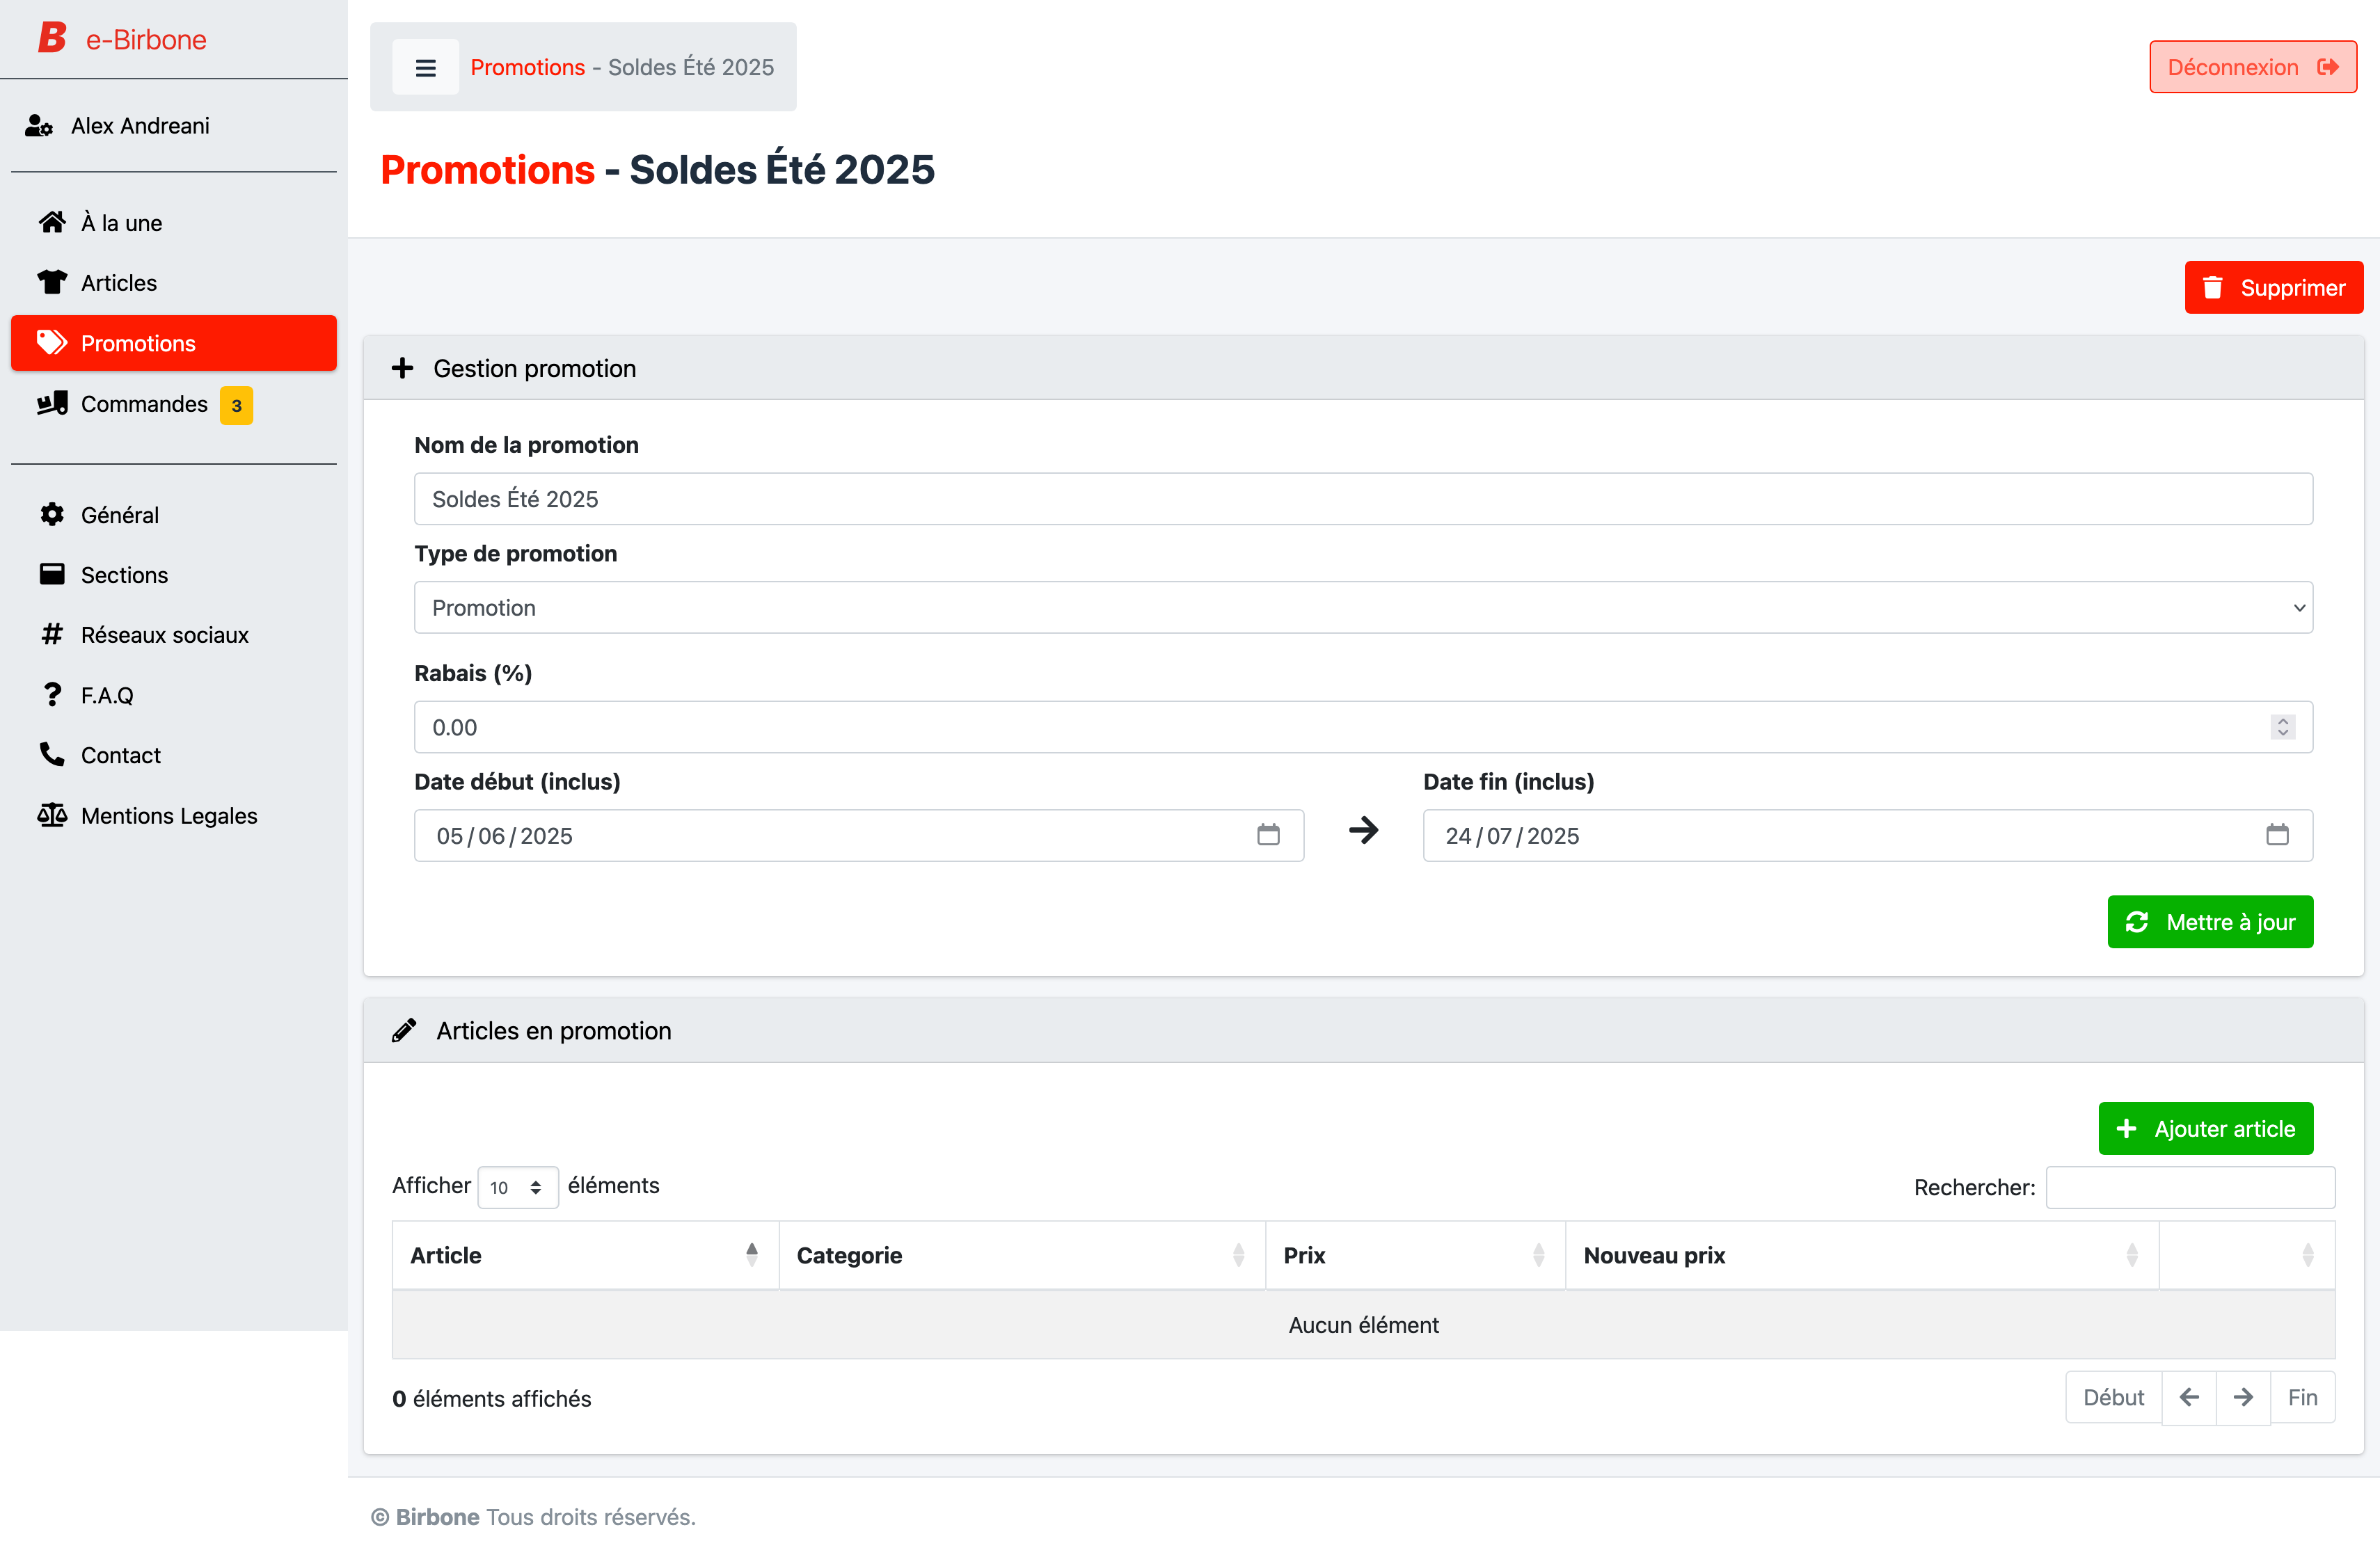Select Promotions in the sidebar
This screenshot has height=1557, width=2380.
pyautogui.click(x=173, y=343)
